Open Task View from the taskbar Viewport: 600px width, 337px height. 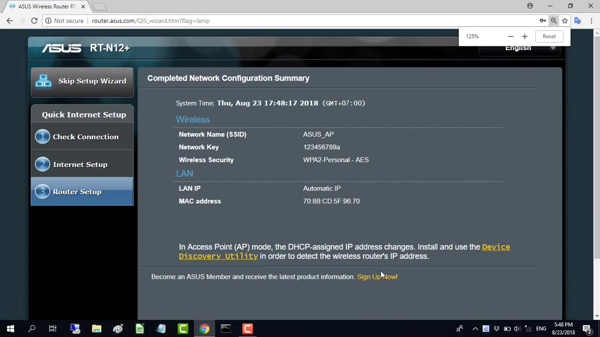click(x=52, y=329)
